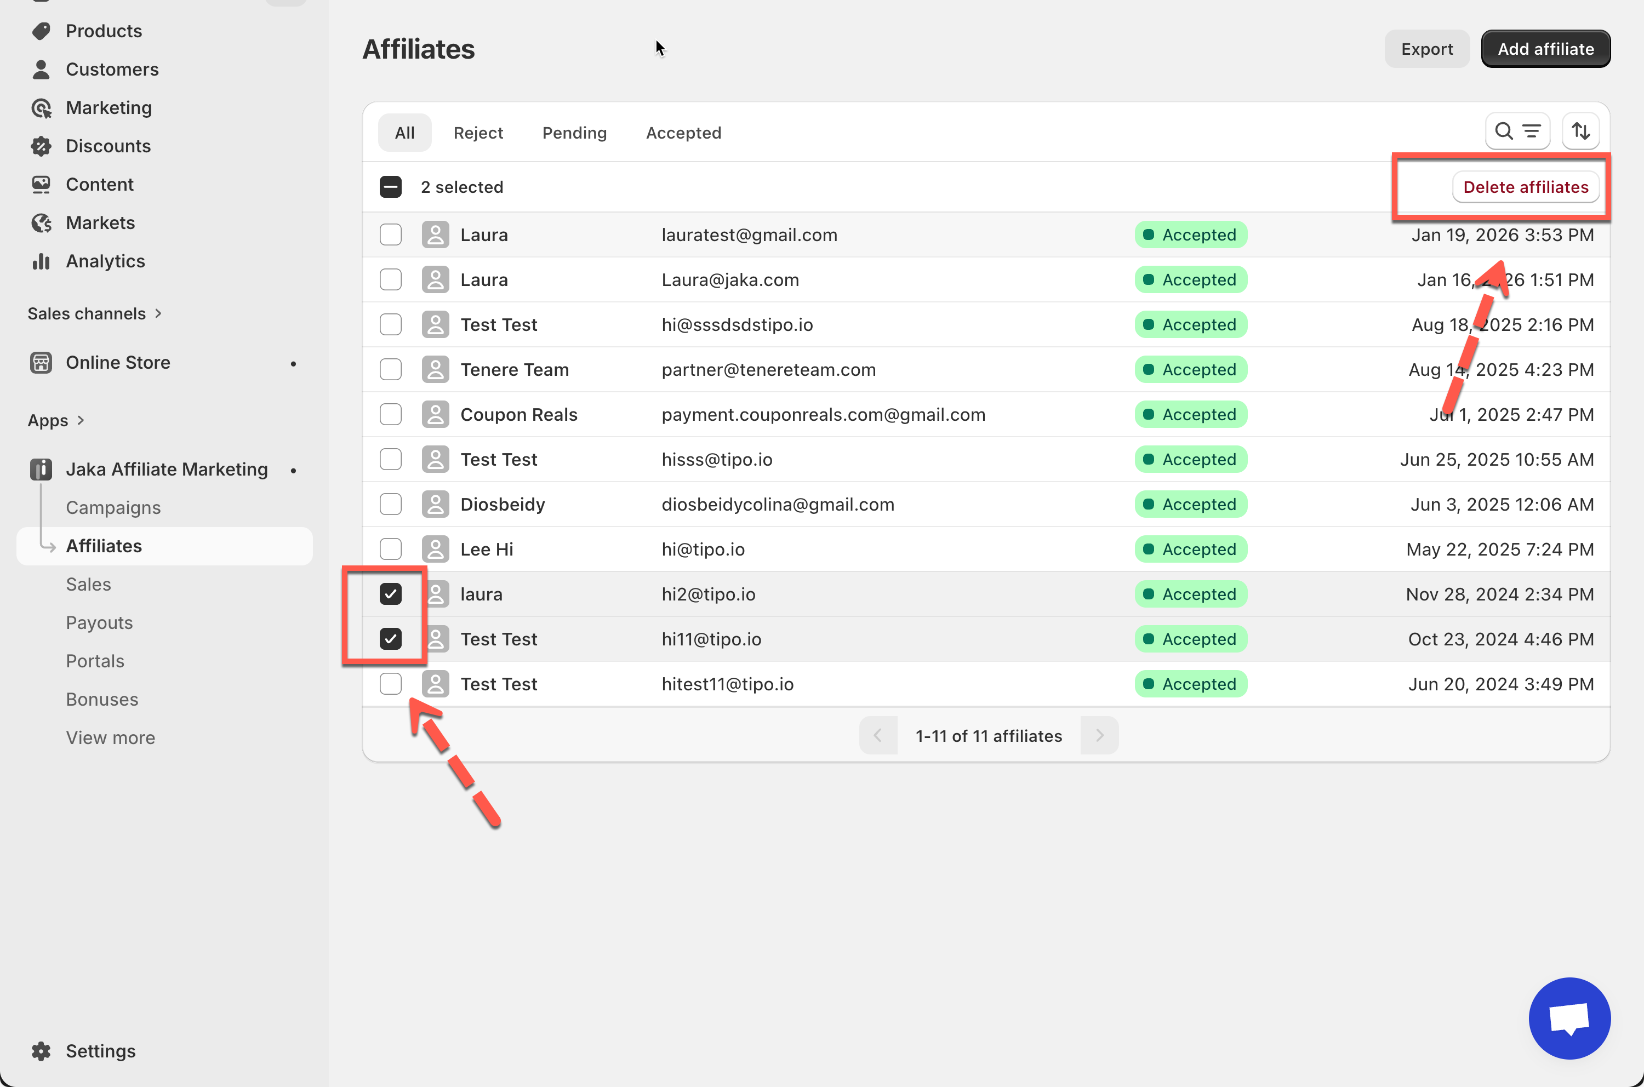Click the Add affiliate button

point(1545,49)
